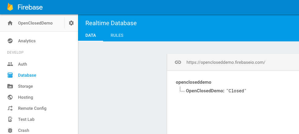Open the Analytics section
This screenshot has height=134, width=299.
(27, 41)
